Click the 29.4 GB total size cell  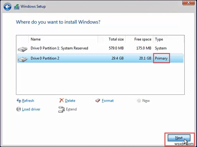[x=118, y=58]
